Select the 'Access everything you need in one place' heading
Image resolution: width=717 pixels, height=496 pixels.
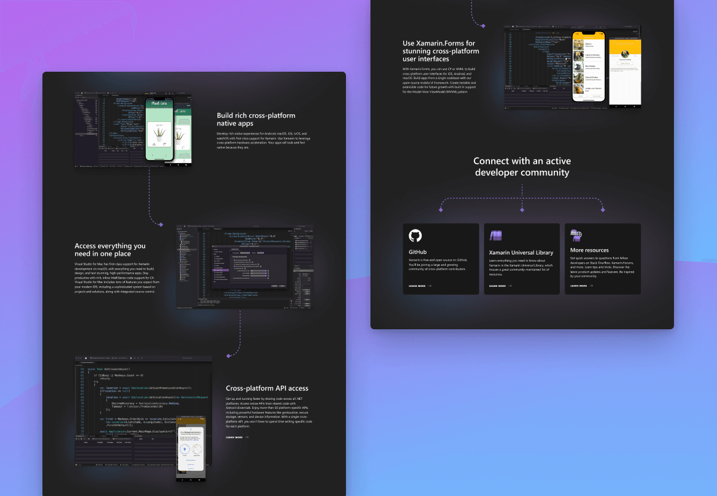coord(110,250)
